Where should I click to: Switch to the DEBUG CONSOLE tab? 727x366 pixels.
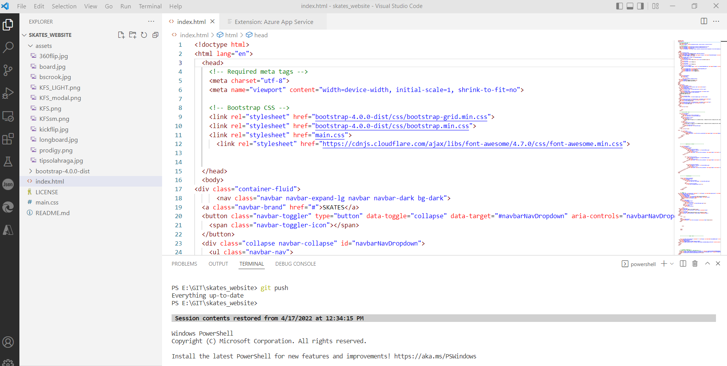point(296,264)
